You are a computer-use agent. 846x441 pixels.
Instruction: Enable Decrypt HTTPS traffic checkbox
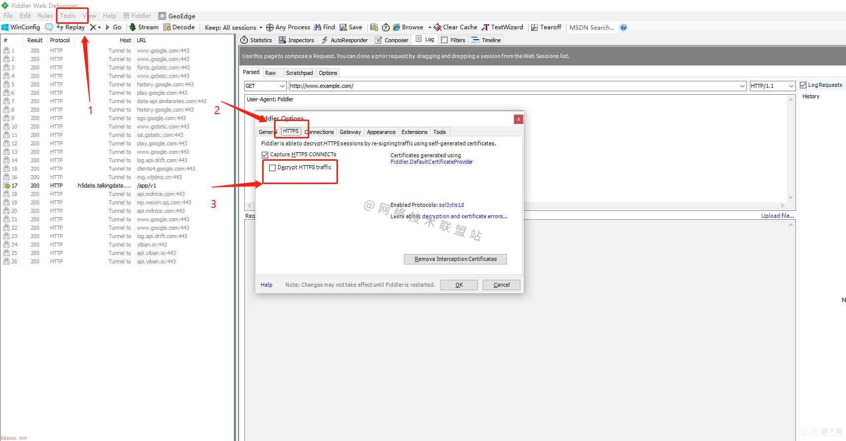[x=272, y=168]
